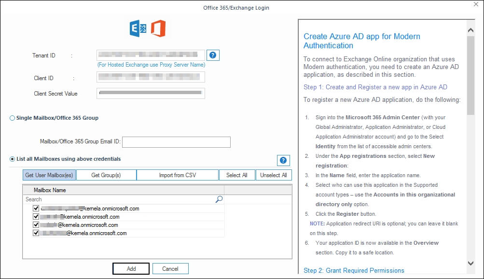Click the magnifier icon in mailbox search

219,199
